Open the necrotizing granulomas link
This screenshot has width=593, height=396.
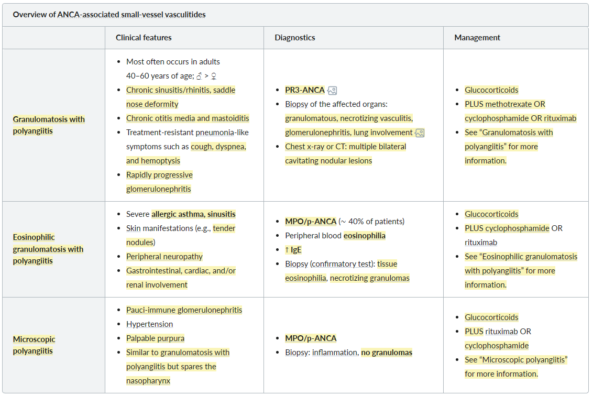[369, 278]
